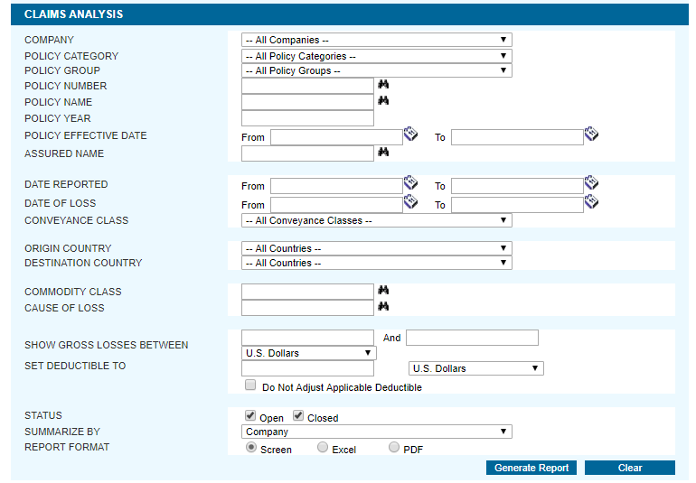Click binoculars search icon beside Policy Name

(x=383, y=101)
